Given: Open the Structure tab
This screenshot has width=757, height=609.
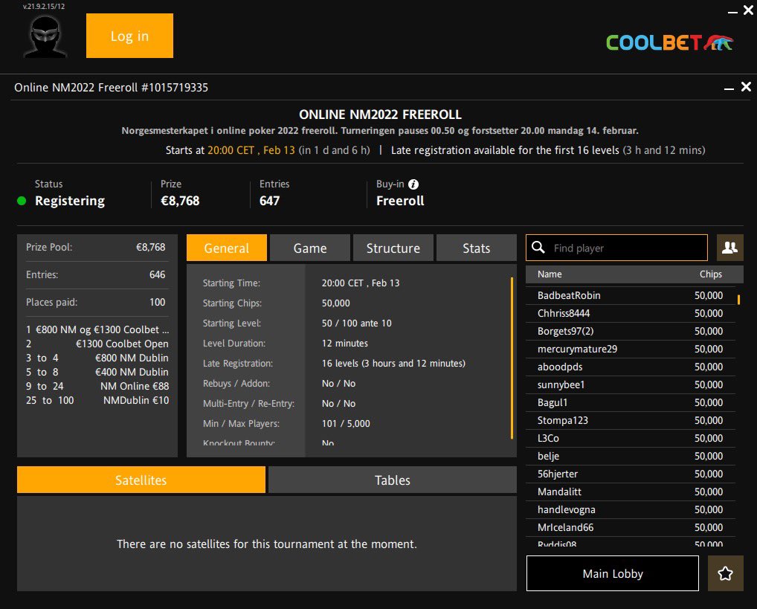Looking at the screenshot, I should pyautogui.click(x=393, y=248).
